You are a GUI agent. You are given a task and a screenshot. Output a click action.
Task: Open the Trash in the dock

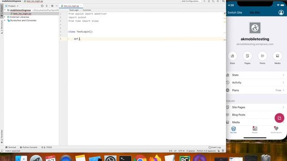[265, 158]
